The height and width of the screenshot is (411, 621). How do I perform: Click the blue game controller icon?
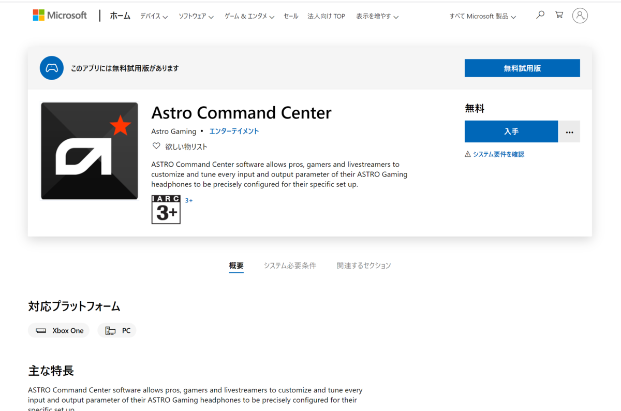(52, 68)
